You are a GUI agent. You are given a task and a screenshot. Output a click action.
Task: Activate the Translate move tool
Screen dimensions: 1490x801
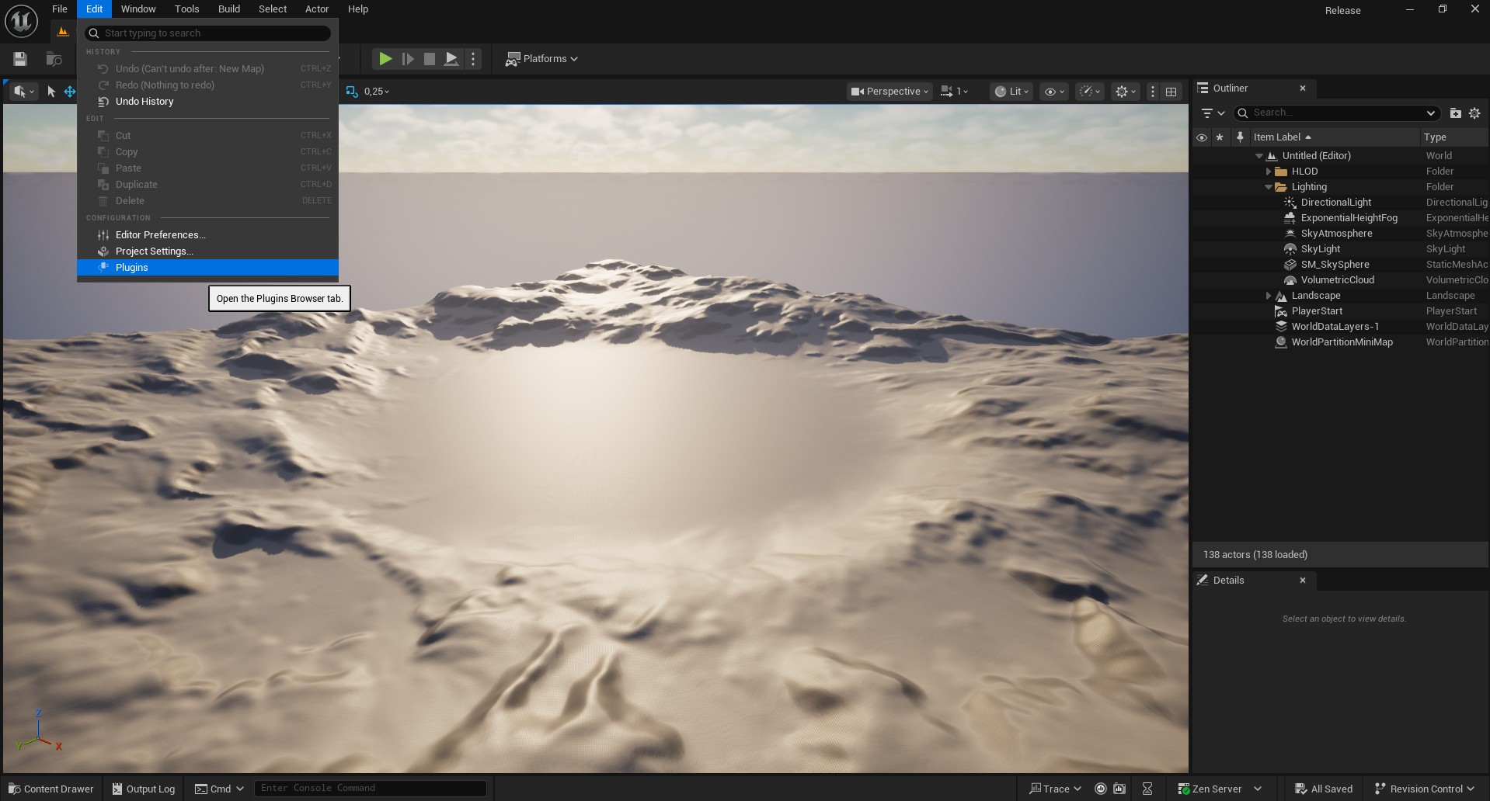tap(70, 92)
